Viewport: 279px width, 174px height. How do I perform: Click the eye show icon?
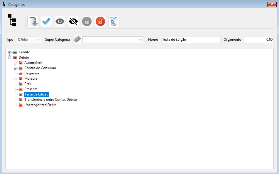(x=60, y=21)
